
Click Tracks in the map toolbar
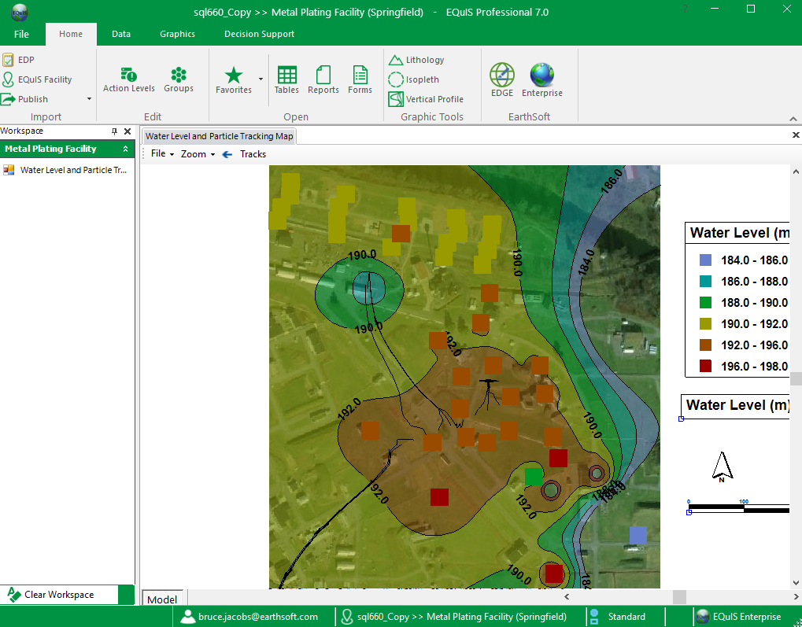[253, 154]
